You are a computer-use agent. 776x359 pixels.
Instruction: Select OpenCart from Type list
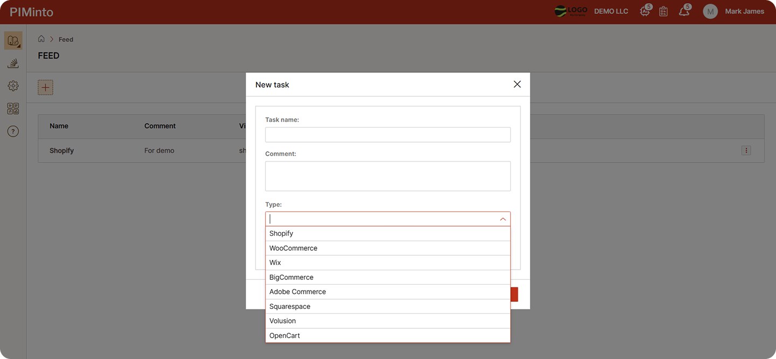[387, 335]
